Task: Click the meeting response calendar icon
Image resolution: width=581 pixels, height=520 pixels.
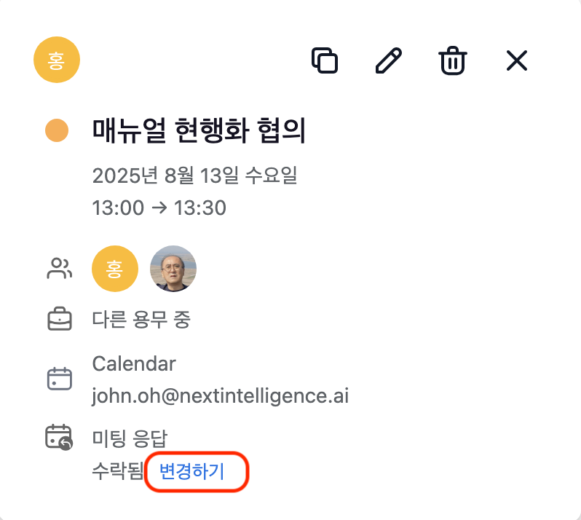Action: [x=59, y=438]
